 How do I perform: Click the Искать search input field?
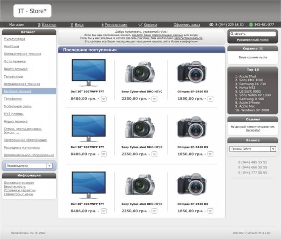253,34
